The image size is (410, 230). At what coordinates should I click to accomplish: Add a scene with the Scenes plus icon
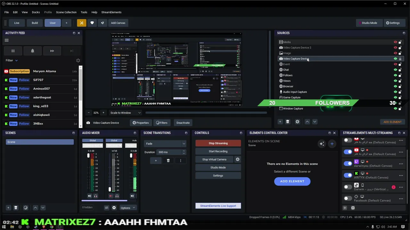(x=8, y=208)
